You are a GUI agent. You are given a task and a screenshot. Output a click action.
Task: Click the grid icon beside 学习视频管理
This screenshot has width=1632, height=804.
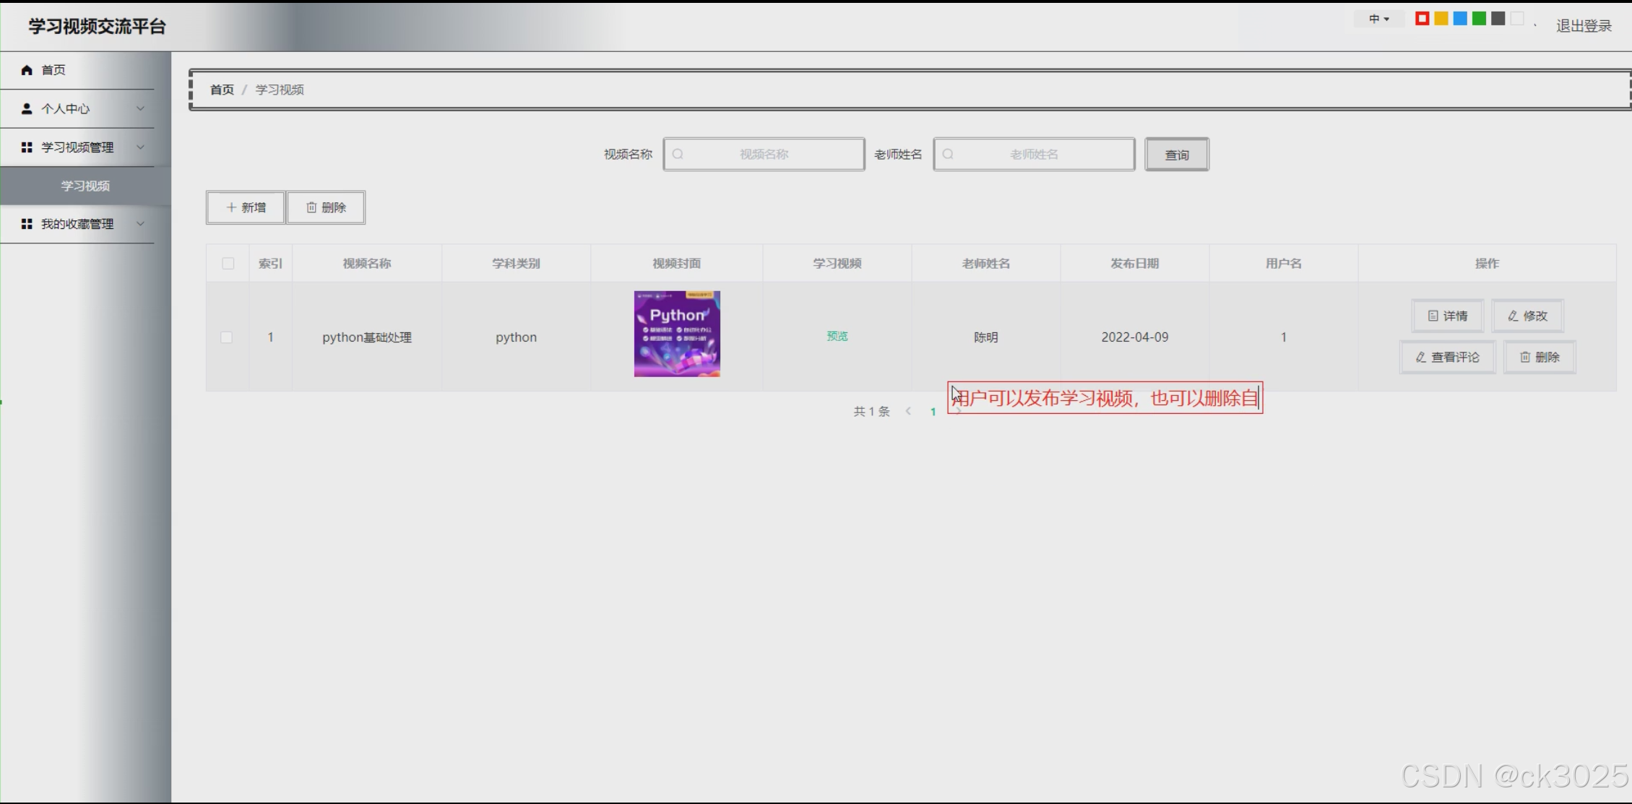click(27, 147)
